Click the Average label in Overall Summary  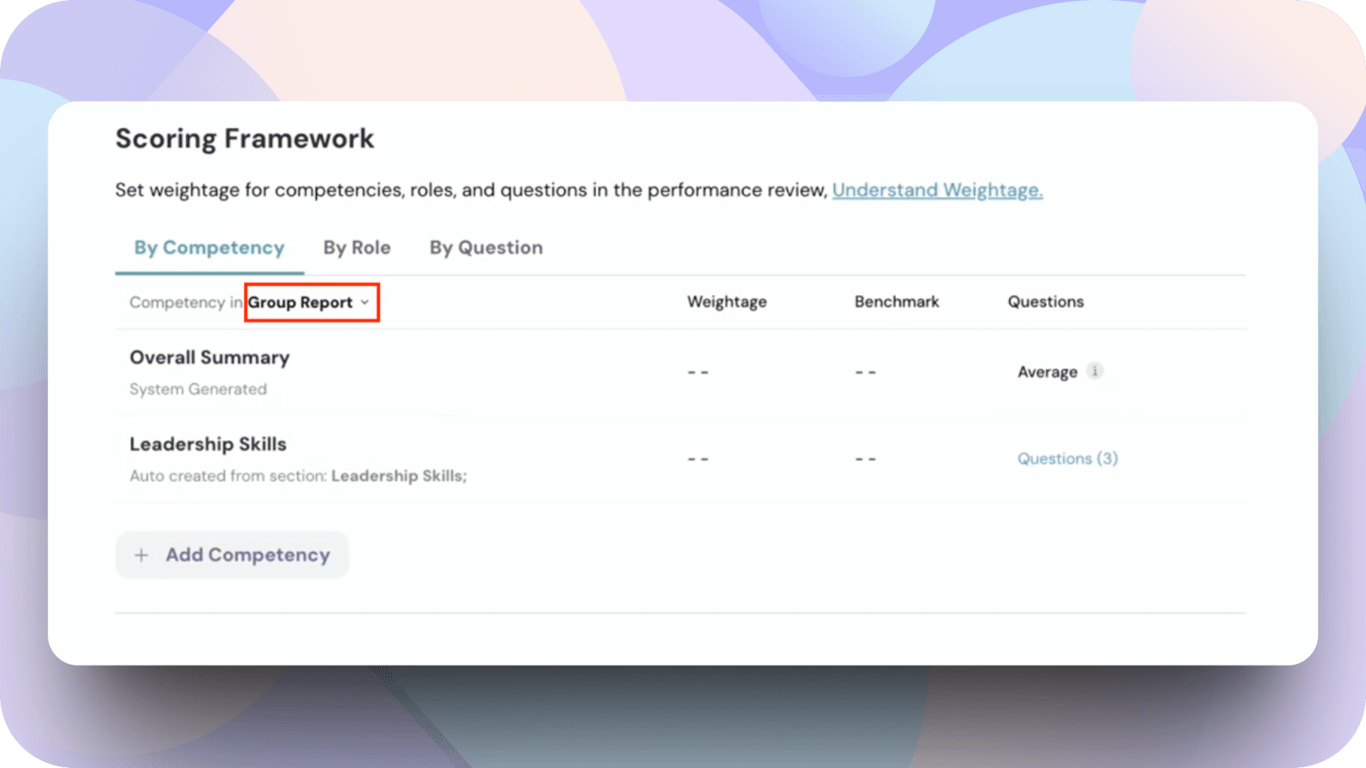(x=1047, y=372)
